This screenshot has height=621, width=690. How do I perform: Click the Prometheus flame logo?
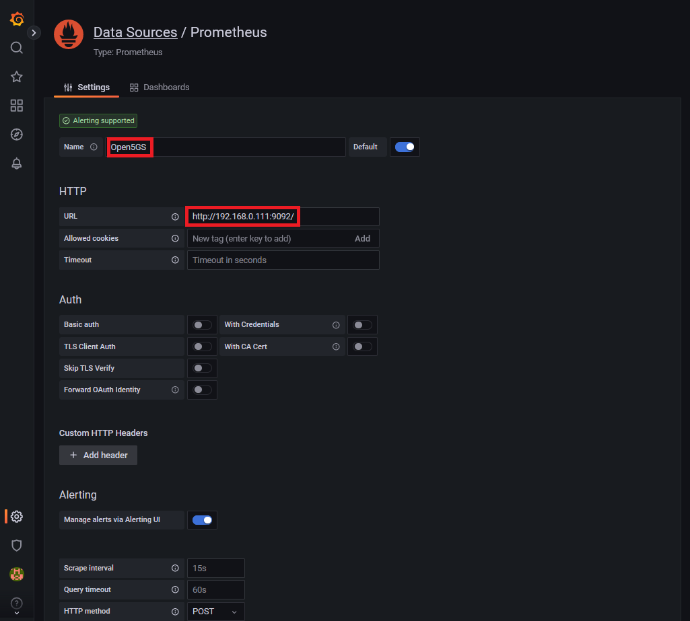point(69,34)
